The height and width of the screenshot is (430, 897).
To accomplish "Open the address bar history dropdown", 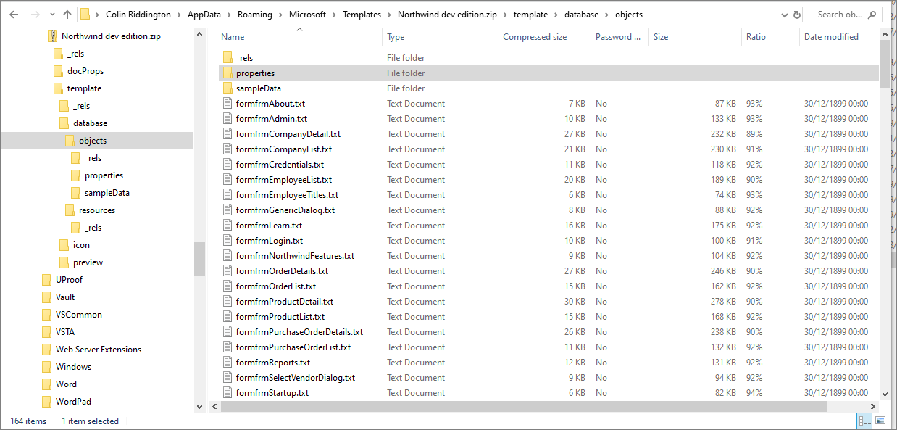I will pyautogui.click(x=785, y=15).
